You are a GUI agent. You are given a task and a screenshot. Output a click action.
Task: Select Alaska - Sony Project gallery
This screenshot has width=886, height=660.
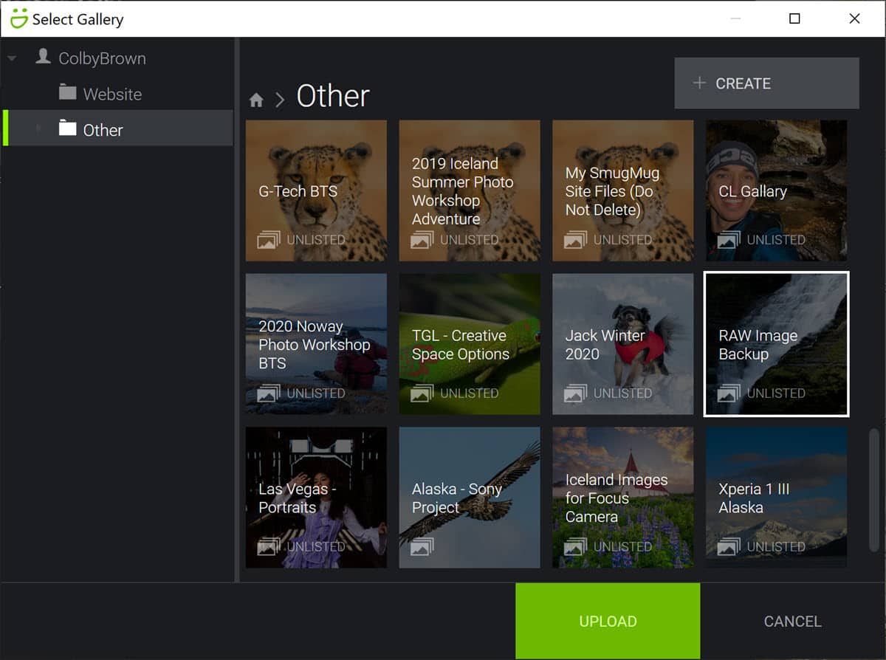tap(470, 498)
